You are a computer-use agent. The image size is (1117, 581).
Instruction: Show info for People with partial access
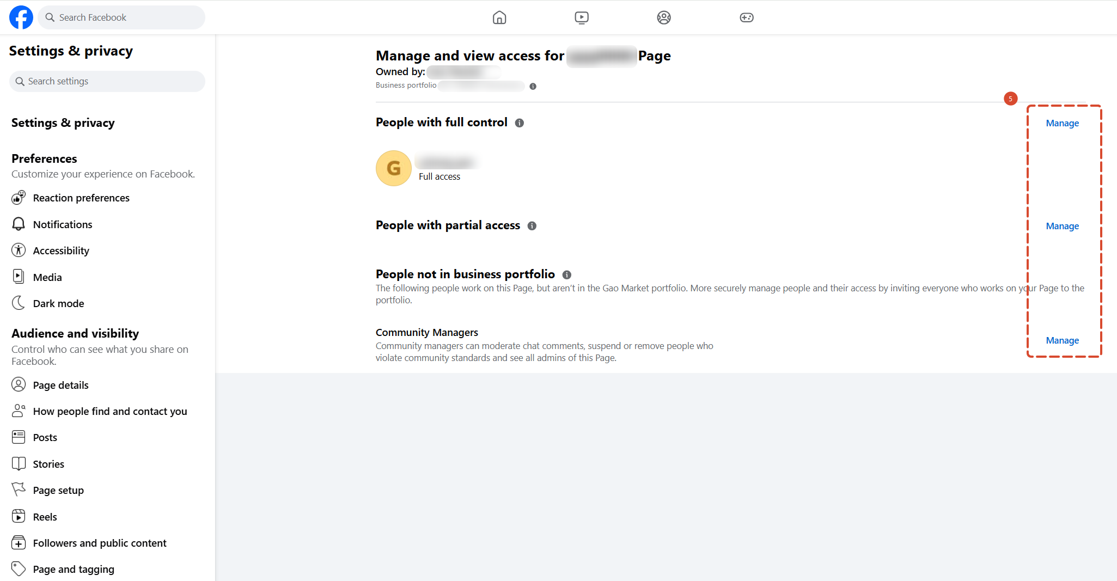pos(532,226)
